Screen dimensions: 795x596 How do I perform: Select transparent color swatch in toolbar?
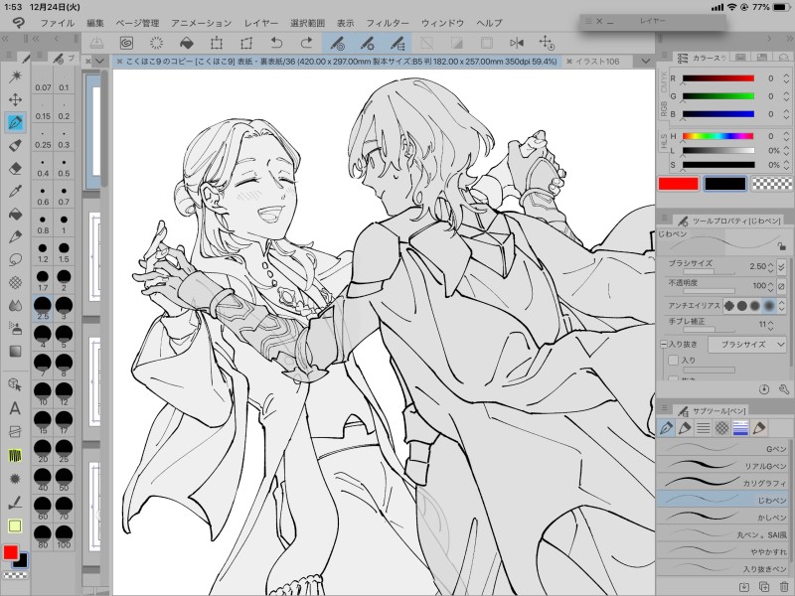tap(15, 575)
